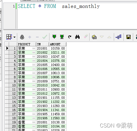Click the post changes checkmark icon
This screenshot has width=137, height=131.
pyautogui.click(x=45, y=37)
